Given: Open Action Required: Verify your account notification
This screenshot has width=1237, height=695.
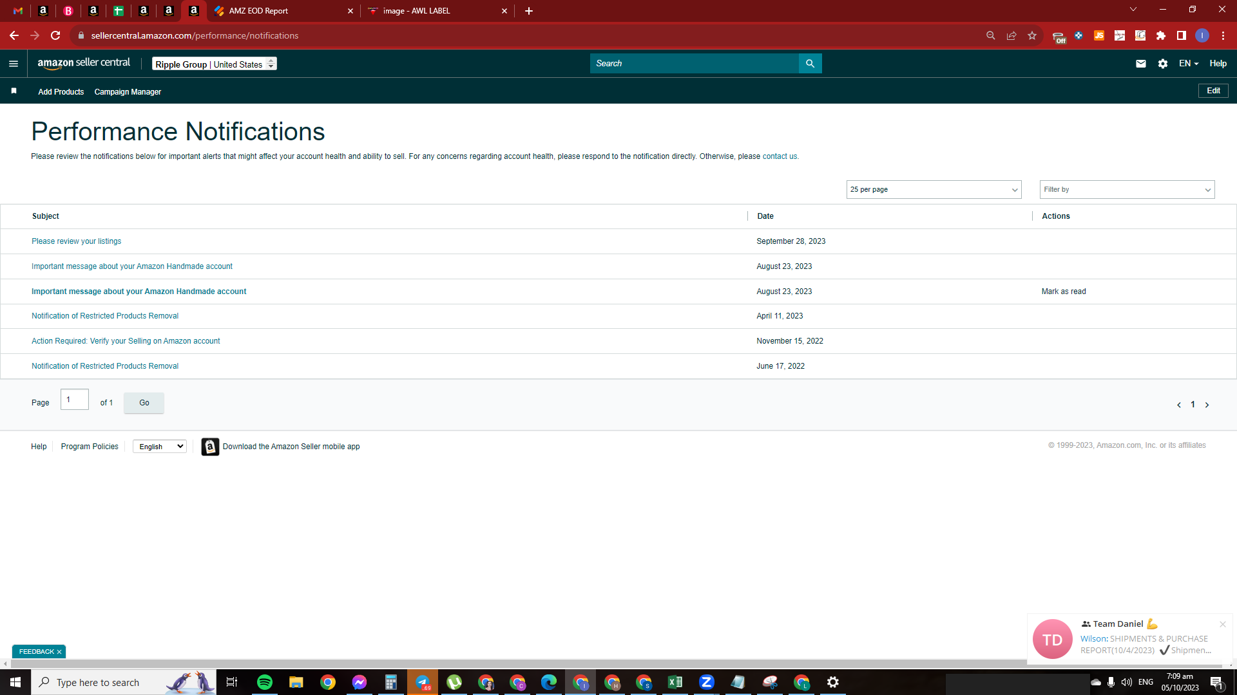Looking at the screenshot, I should [126, 341].
